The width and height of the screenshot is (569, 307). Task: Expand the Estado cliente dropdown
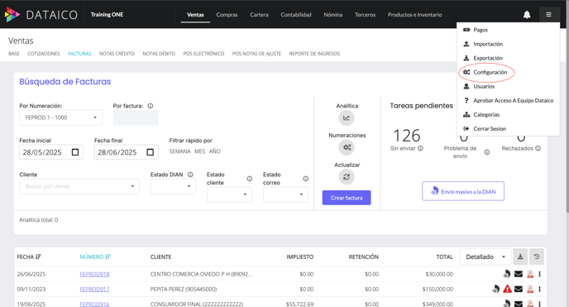229,194
